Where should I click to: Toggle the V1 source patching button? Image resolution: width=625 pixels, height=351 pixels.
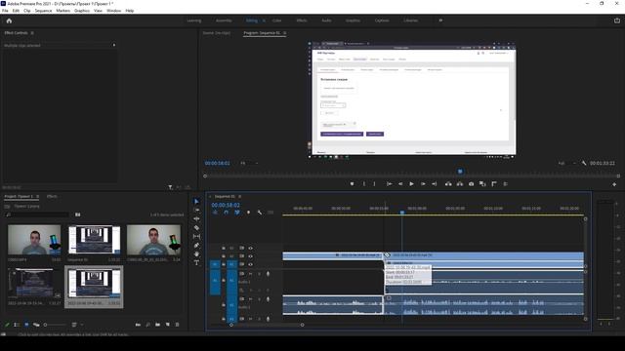[215, 264]
